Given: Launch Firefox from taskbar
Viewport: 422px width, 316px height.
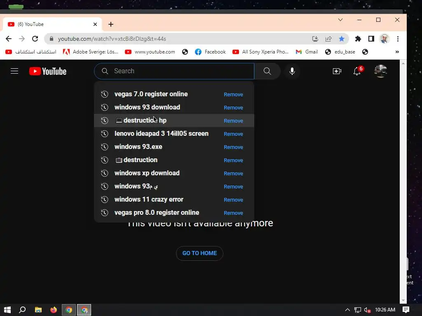Looking at the screenshot, I should [x=54, y=310].
